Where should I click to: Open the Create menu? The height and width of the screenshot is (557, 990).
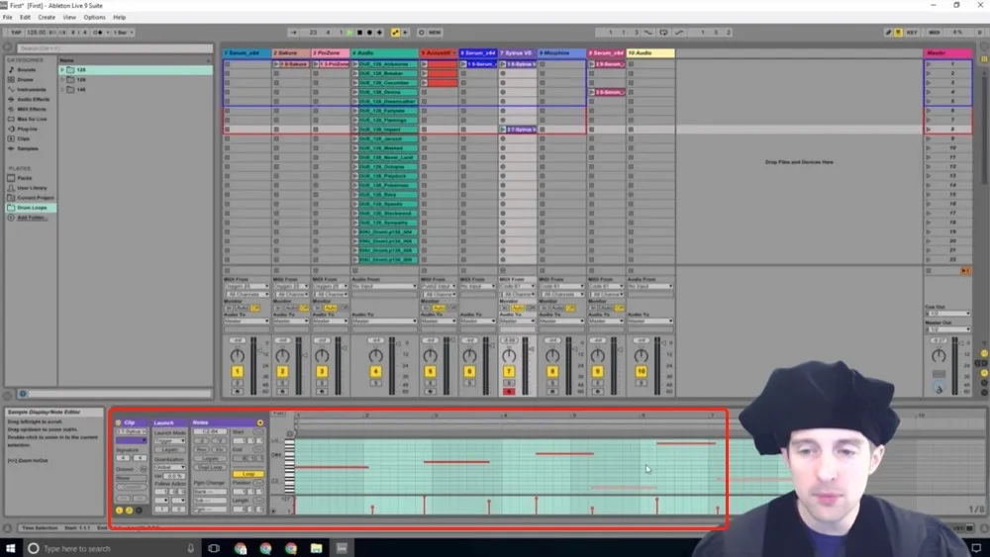pos(47,17)
